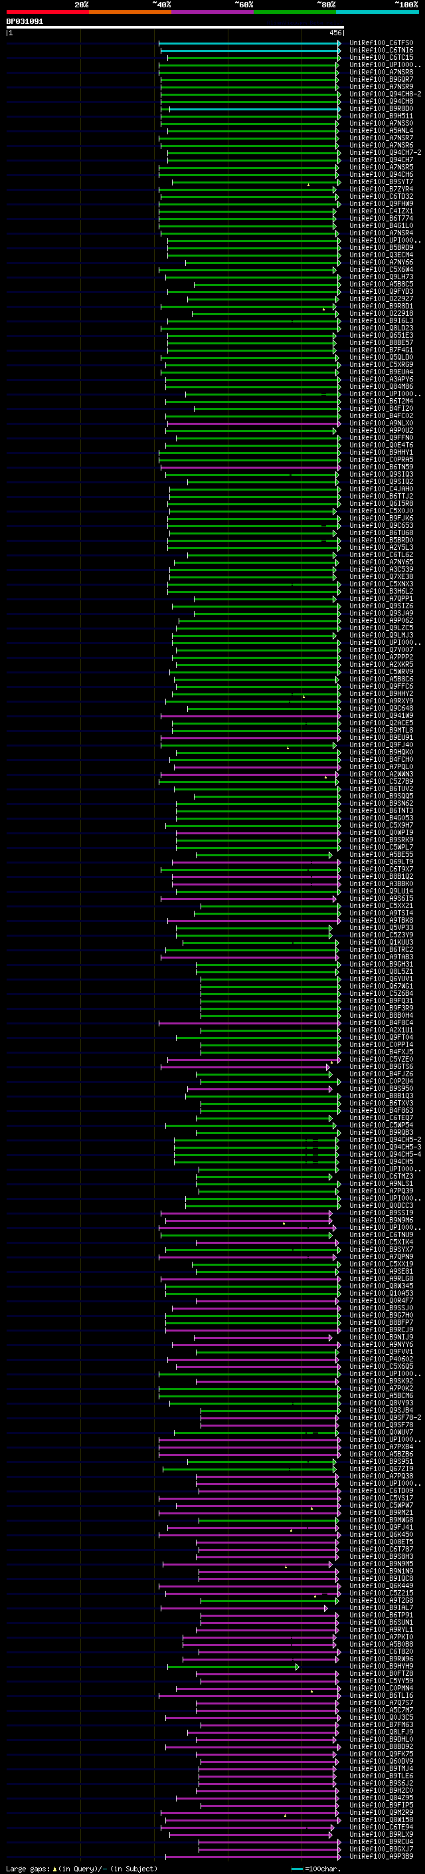Select hit label UniRef100_B9GQR7
425x1874 pixels.
pyautogui.click(x=381, y=79)
